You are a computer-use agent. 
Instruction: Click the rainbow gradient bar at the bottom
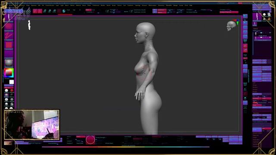click(x=126, y=147)
